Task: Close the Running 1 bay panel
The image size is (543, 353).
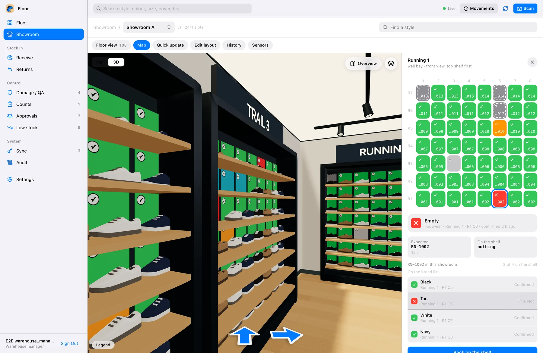Action: click(x=532, y=62)
